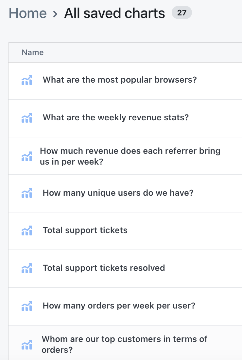The height and width of the screenshot is (360, 242).
Task: Open the Total support tickets chart
Action: coord(85,230)
